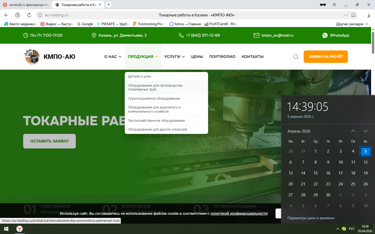The height and width of the screenshot is (234, 375).
Task: Click the ОСТАВИТЬ ЗАЯВКУ button
Action: [49, 141]
